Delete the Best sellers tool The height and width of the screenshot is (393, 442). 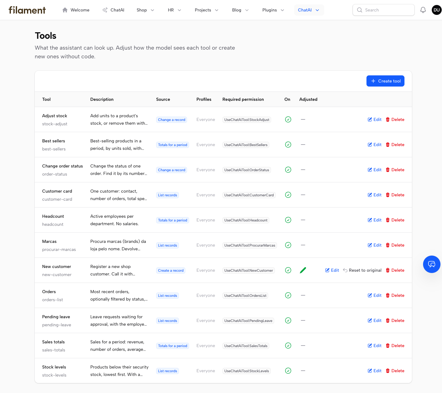[x=395, y=145]
